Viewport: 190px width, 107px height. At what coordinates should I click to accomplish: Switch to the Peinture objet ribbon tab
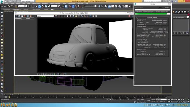pos(36,9)
